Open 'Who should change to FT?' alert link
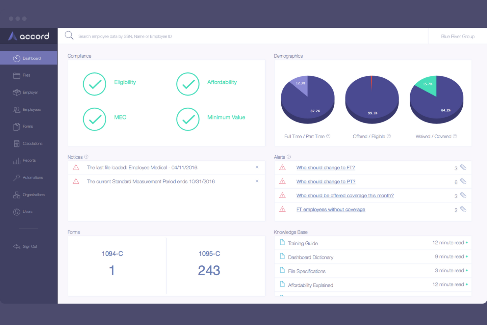This screenshot has width=487, height=325. 325,168
